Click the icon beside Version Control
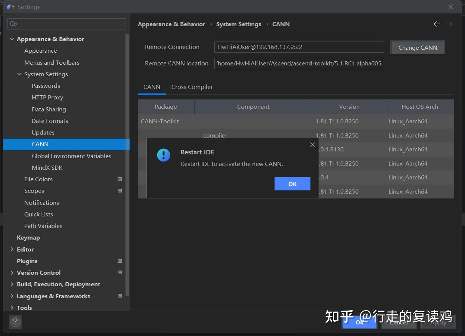The width and height of the screenshot is (465, 336). [120, 272]
